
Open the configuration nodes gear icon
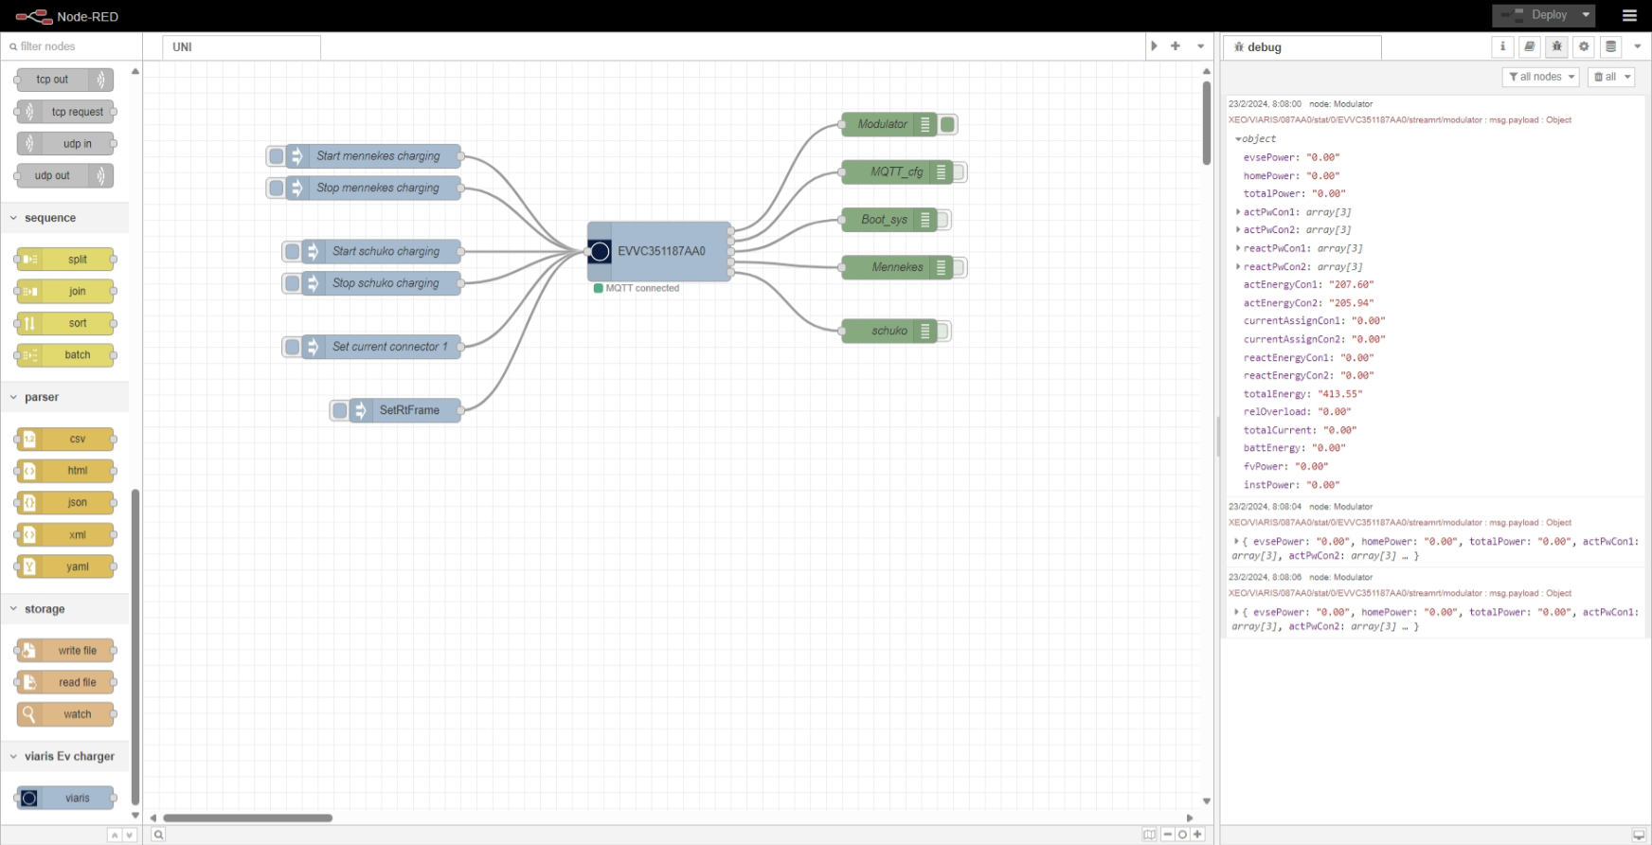(x=1584, y=46)
